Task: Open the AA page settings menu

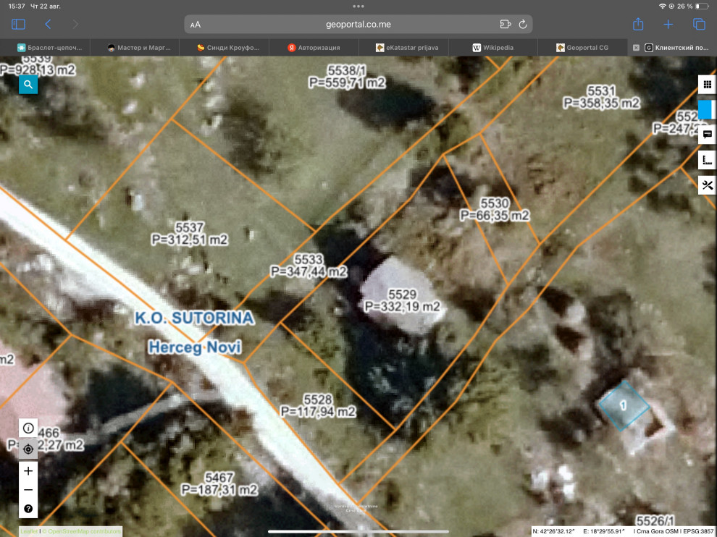Action: pyautogui.click(x=196, y=25)
